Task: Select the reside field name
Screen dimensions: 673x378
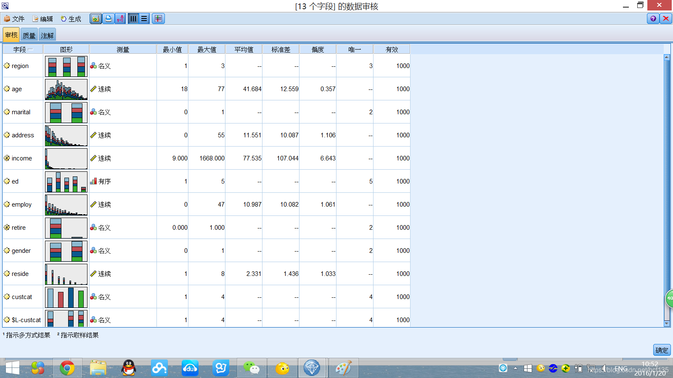Action: point(20,274)
